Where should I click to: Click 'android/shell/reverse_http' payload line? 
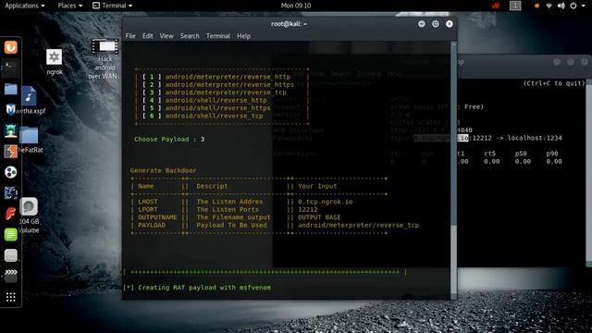[x=216, y=100]
